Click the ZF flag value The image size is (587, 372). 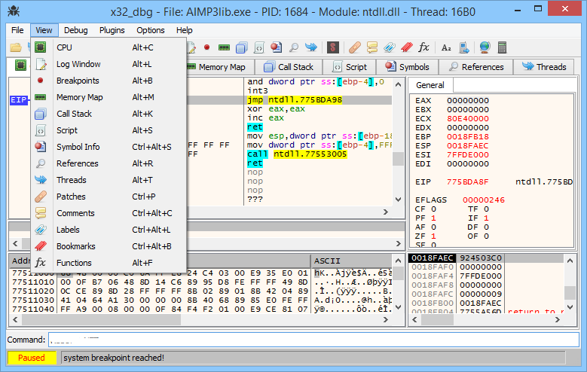(433, 236)
